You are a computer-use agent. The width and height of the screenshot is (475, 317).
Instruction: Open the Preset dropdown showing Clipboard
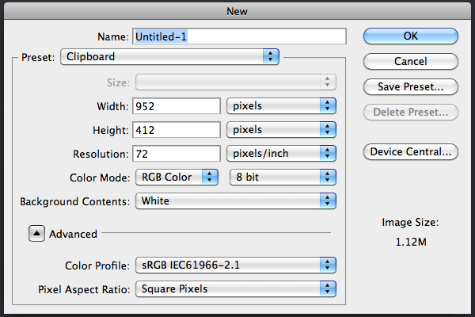coord(169,57)
